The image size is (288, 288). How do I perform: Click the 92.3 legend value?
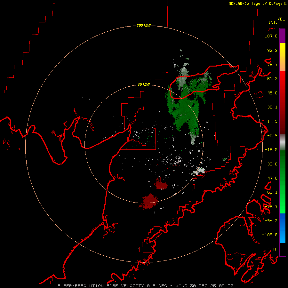coord(272,50)
